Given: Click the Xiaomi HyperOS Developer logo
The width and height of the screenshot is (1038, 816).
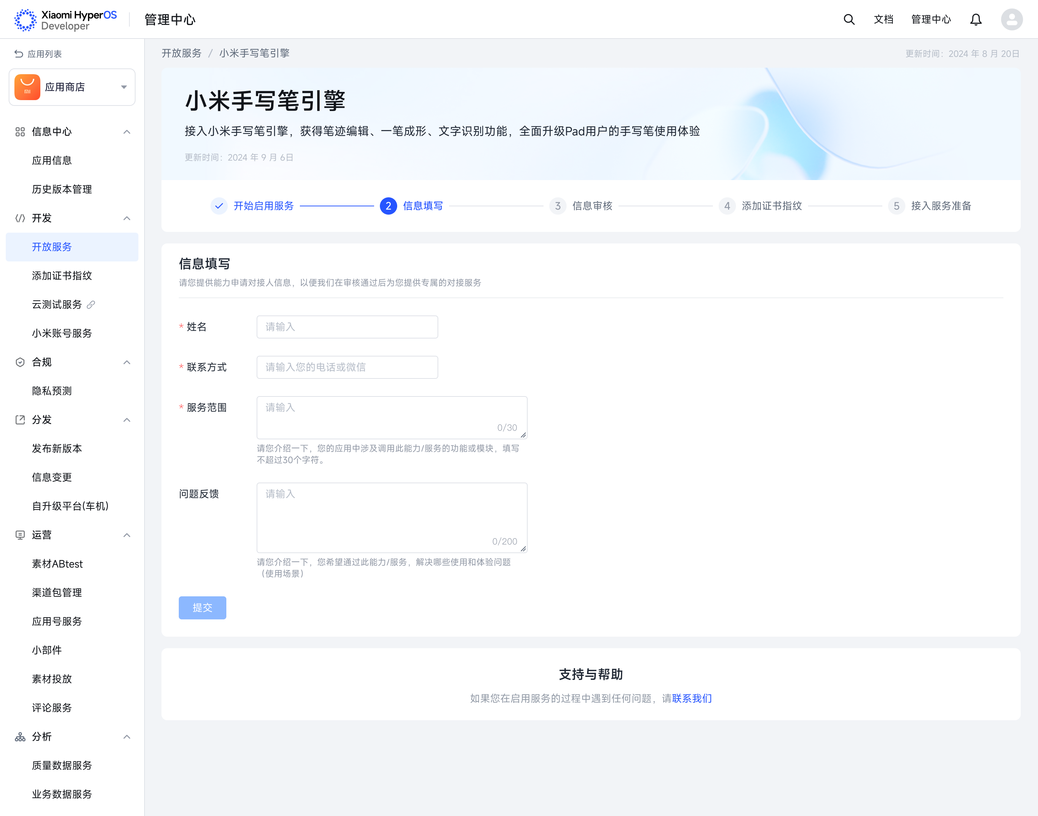Looking at the screenshot, I should [x=65, y=19].
